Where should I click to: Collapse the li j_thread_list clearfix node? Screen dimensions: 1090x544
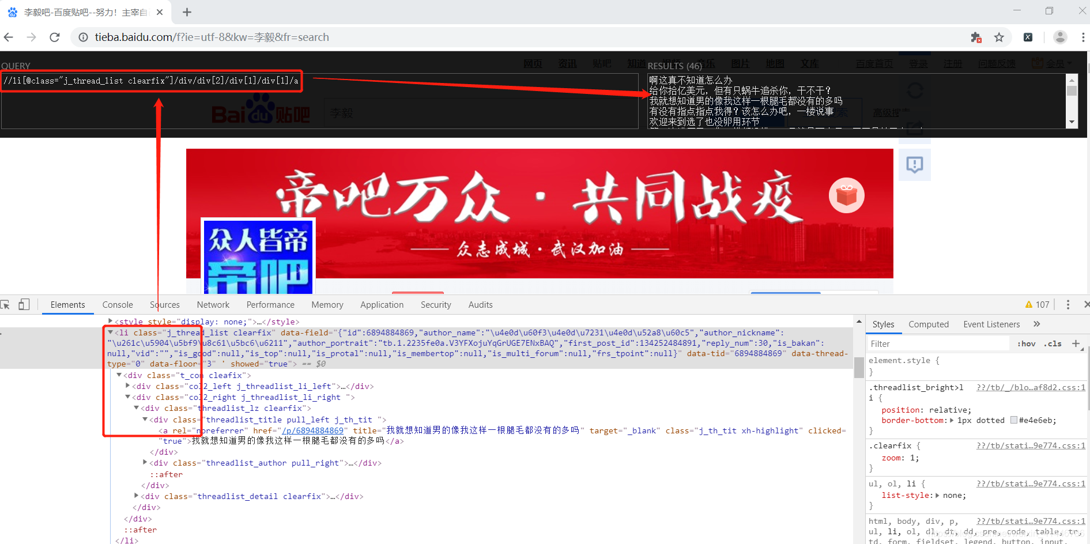(x=110, y=333)
